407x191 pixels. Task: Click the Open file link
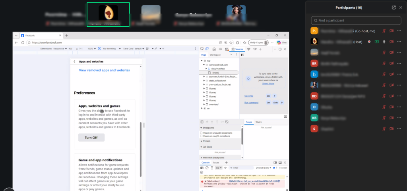[x=249, y=96]
